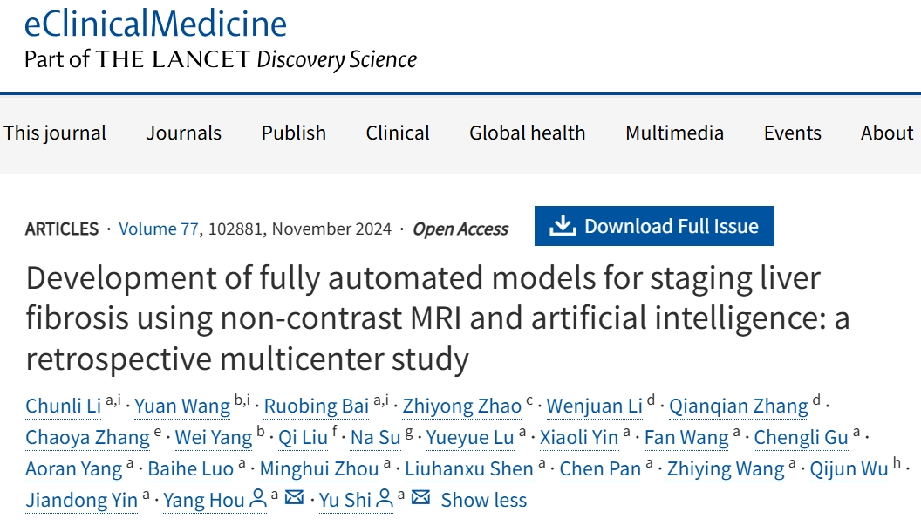Open the Journals menu

(x=184, y=133)
